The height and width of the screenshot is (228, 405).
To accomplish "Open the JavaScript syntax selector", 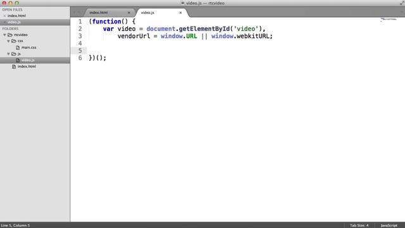I will pyautogui.click(x=389, y=225).
